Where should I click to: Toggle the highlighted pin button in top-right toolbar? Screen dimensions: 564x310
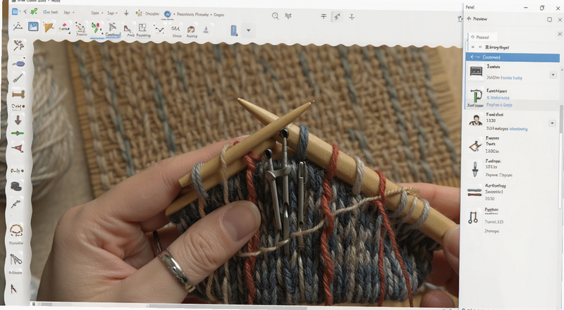tap(337, 16)
